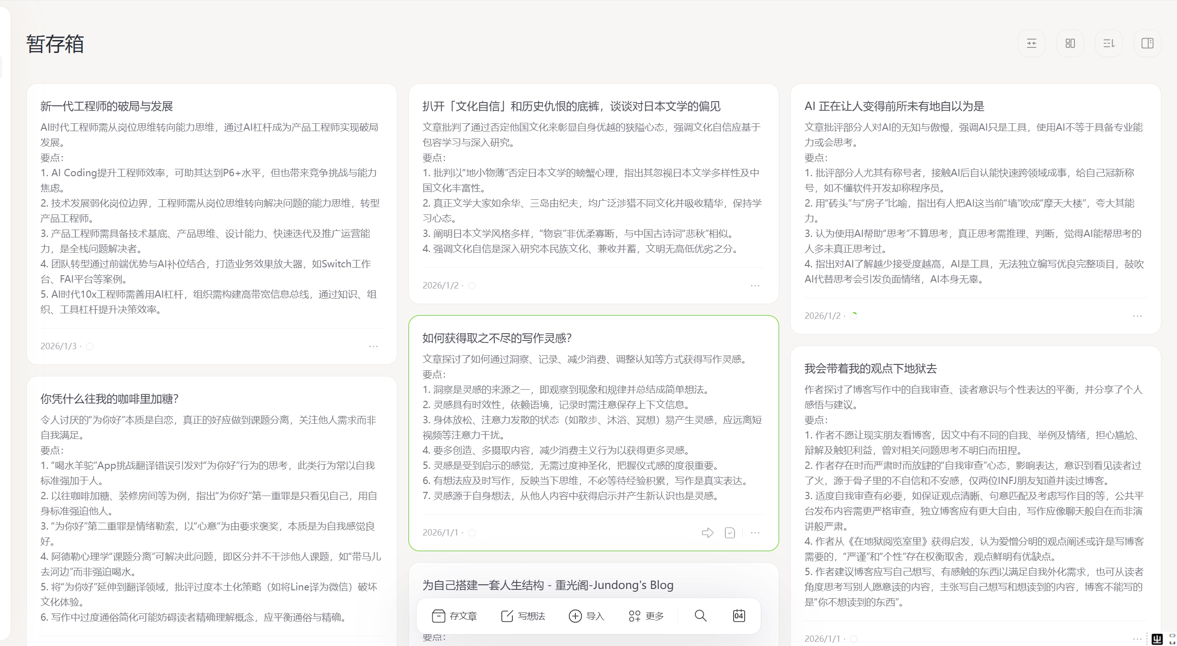This screenshot has width=1177, height=646.
Task: Click the compact density icon at top right
Action: pyautogui.click(x=1031, y=43)
